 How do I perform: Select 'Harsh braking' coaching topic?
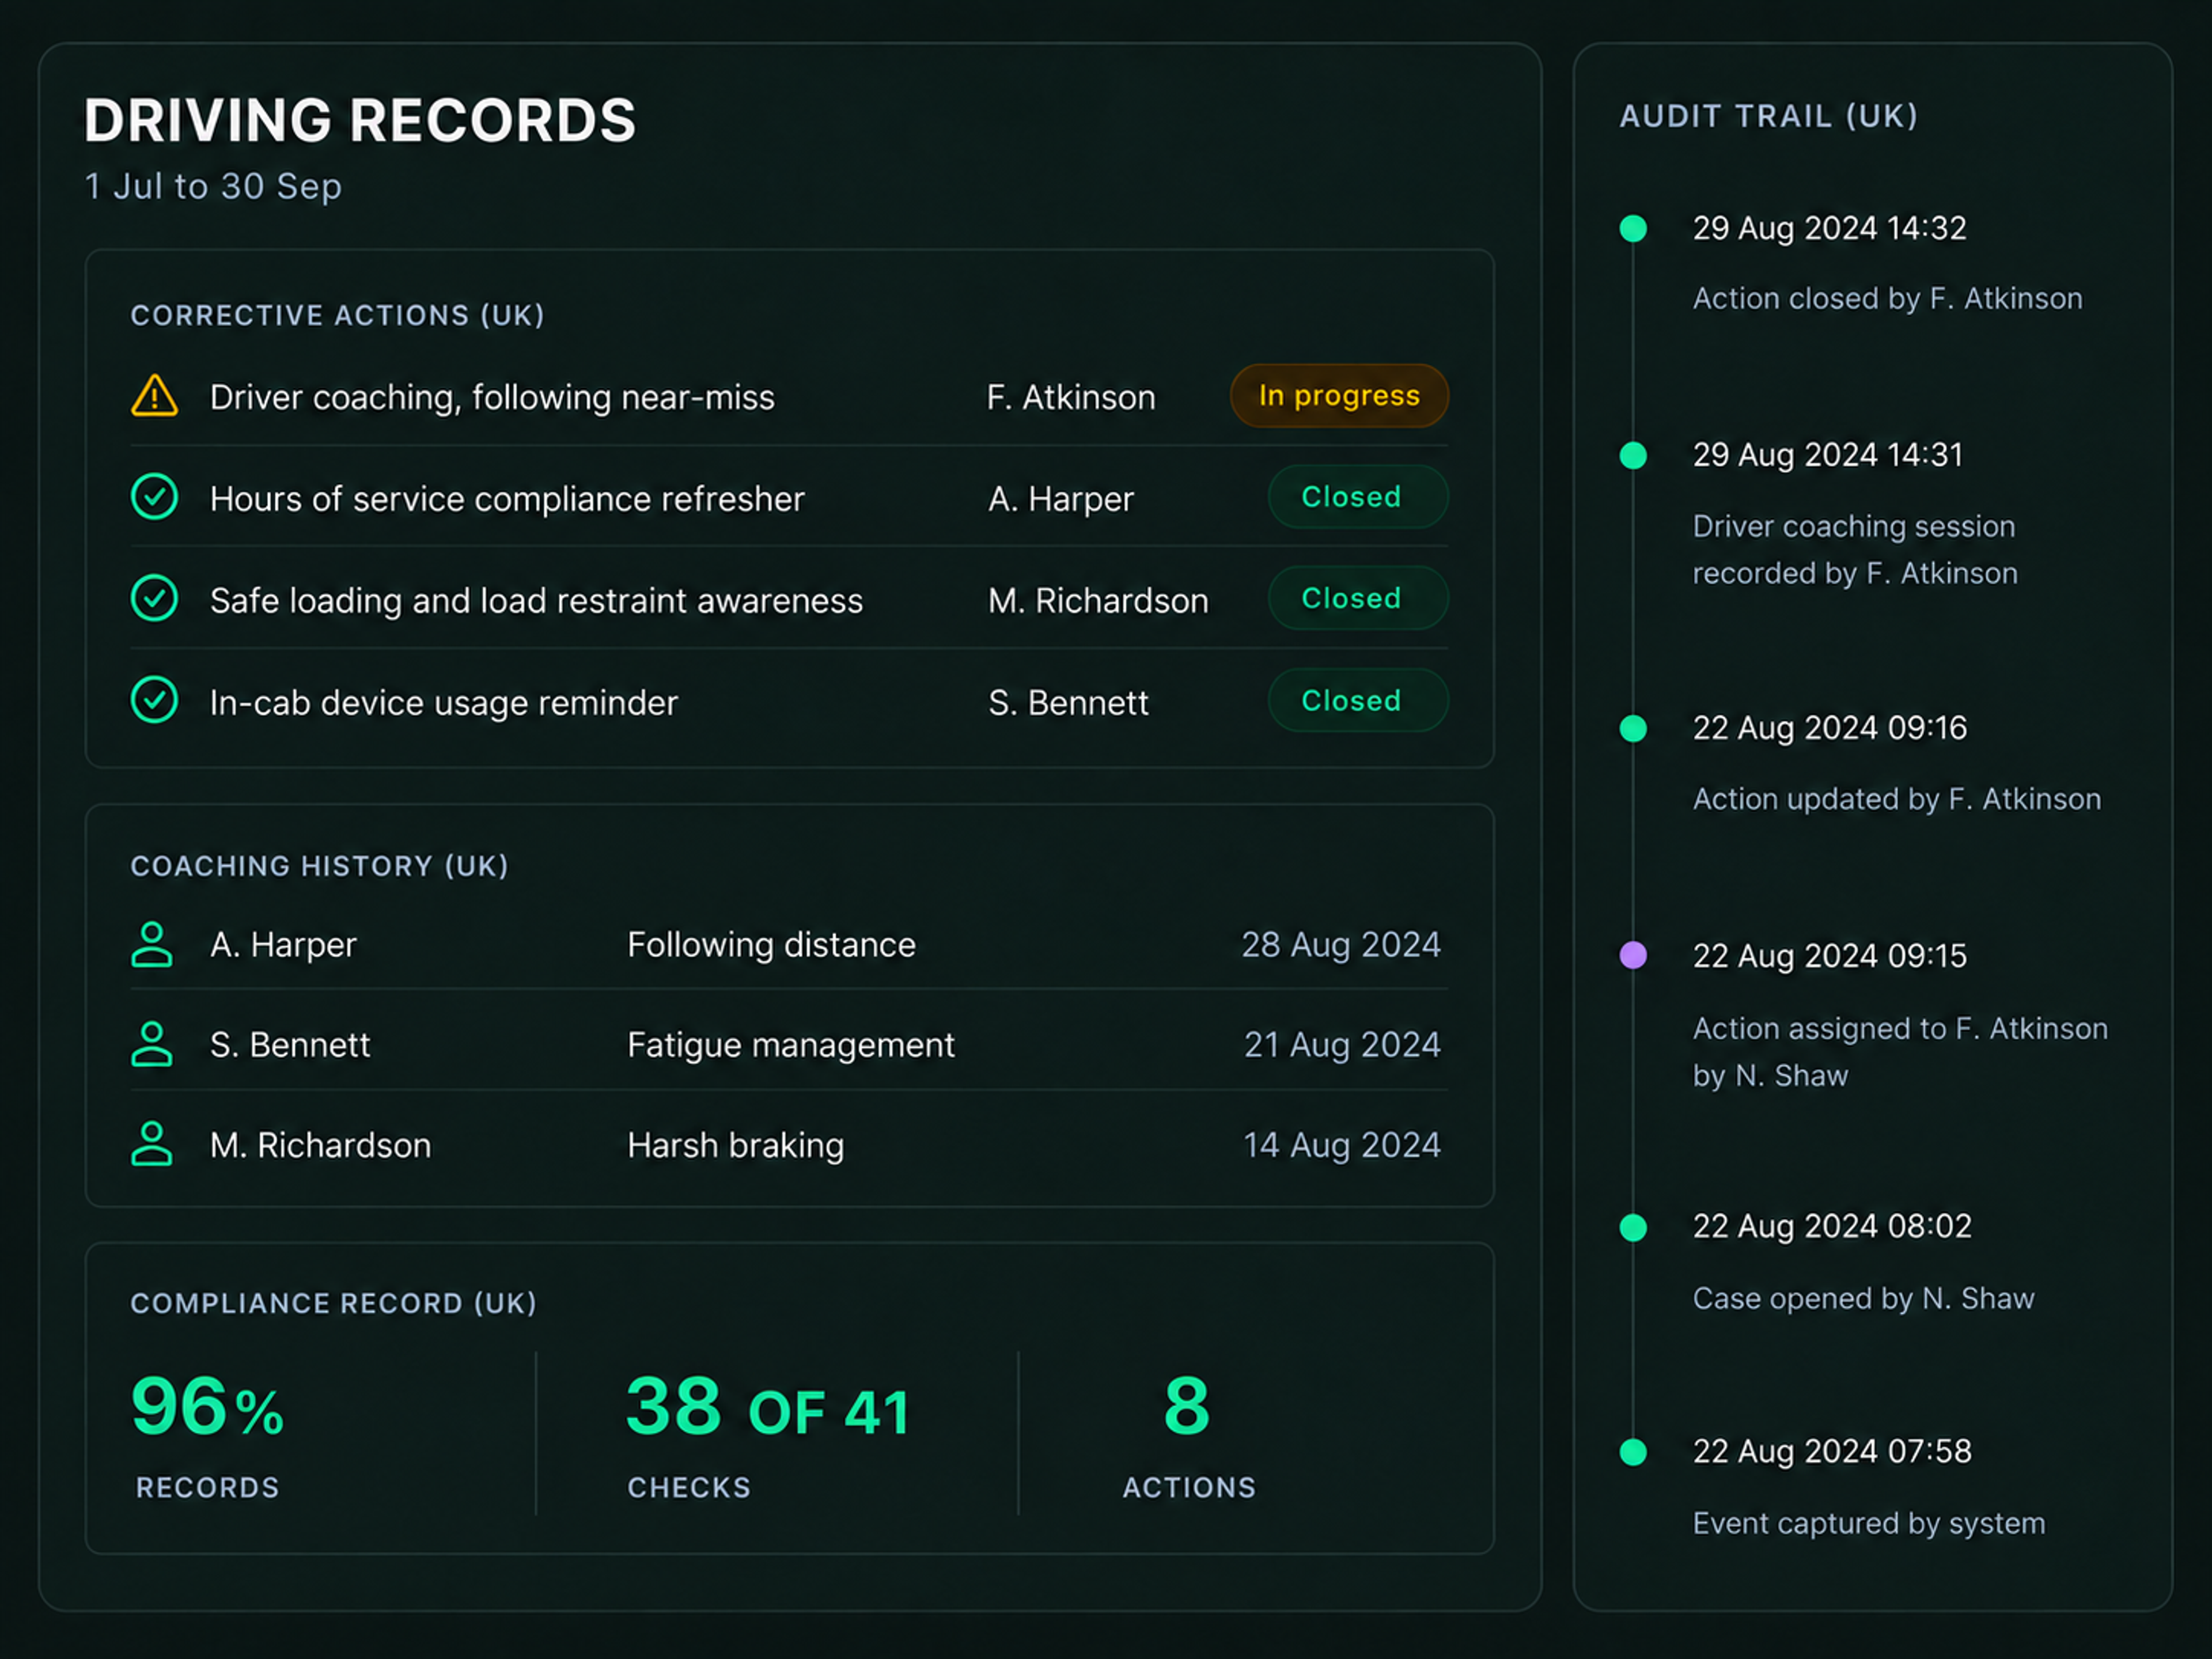735,1145
